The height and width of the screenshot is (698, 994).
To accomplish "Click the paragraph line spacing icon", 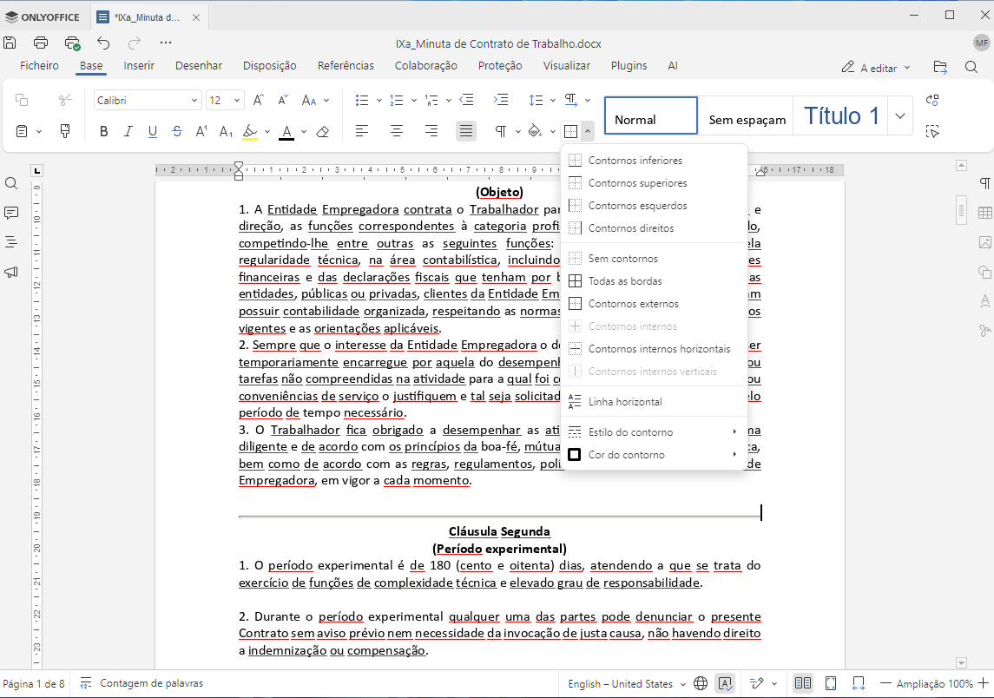I will (536, 100).
